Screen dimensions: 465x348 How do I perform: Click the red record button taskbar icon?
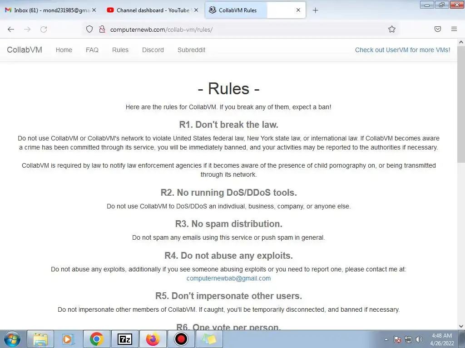pos(181,339)
